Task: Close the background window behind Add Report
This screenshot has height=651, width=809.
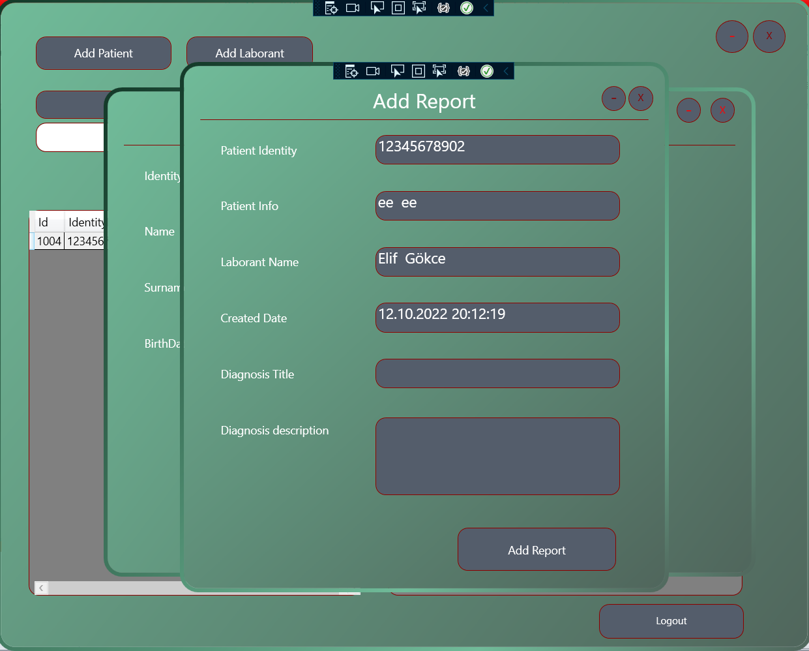Action: (x=722, y=110)
